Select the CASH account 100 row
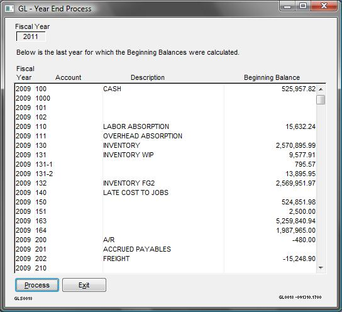This screenshot has height=312, width=342. pyautogui.click(x=165, y=89)
